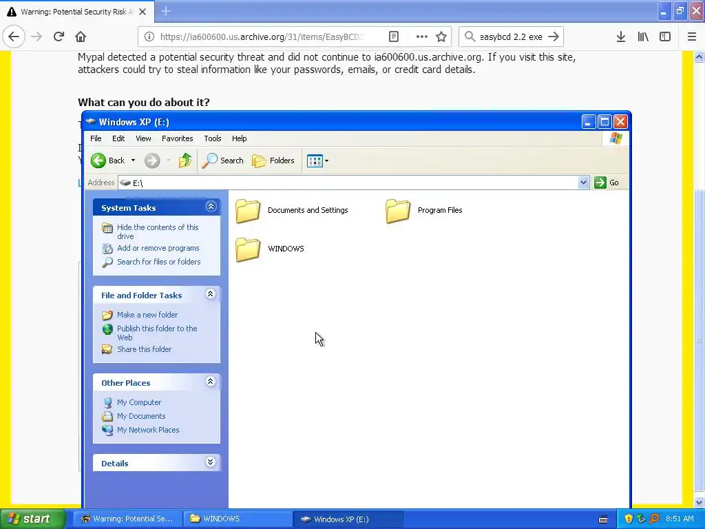
Task: Open the Back history dropdown arrow
Action: pyautogui.click(x=133, y=160)
